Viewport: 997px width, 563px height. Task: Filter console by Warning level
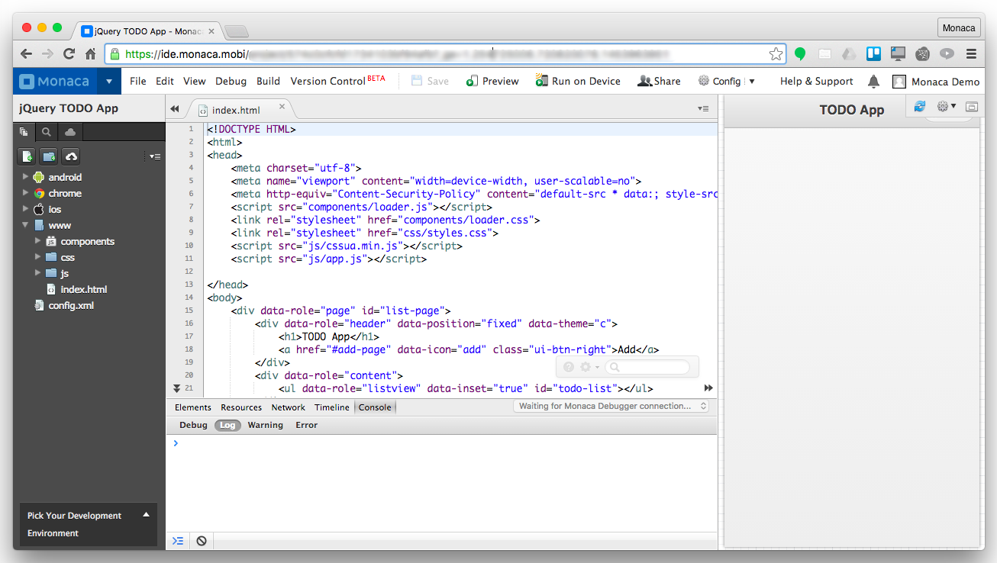(265, 425)
